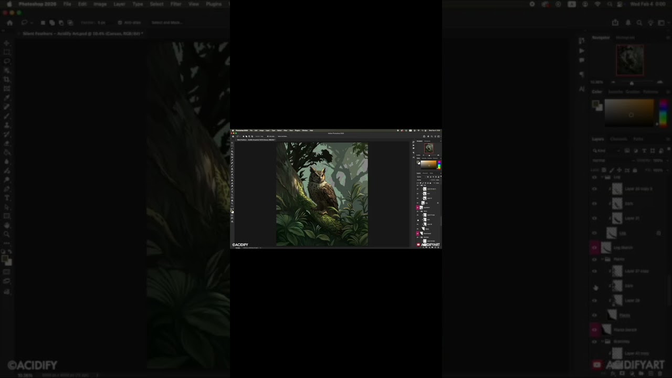Screen dimensions: 672x378
Task: Click the Lock All icon in dimmed backdrop Layers panel
Action: click(635, 170)
